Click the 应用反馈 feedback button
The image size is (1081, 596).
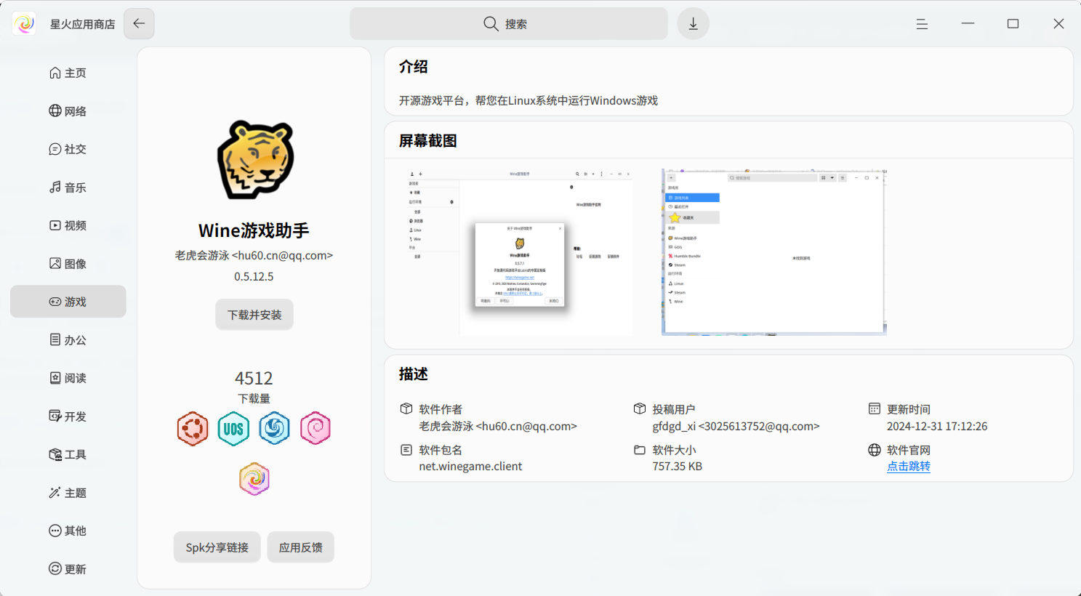[301, 547]
